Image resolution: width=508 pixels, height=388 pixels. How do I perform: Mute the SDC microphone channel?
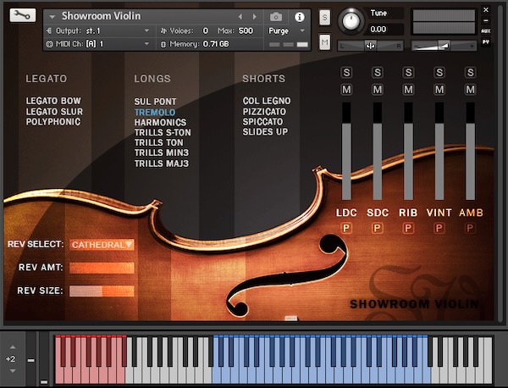(377, 90)
